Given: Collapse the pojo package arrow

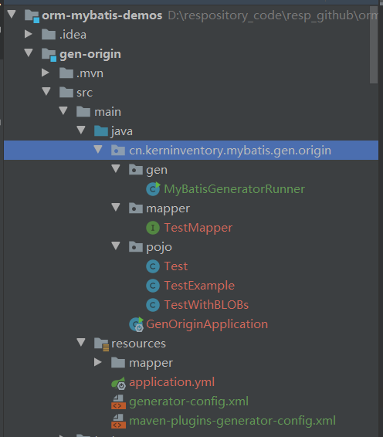Looking at the screenshot, I should pos(115,246).
